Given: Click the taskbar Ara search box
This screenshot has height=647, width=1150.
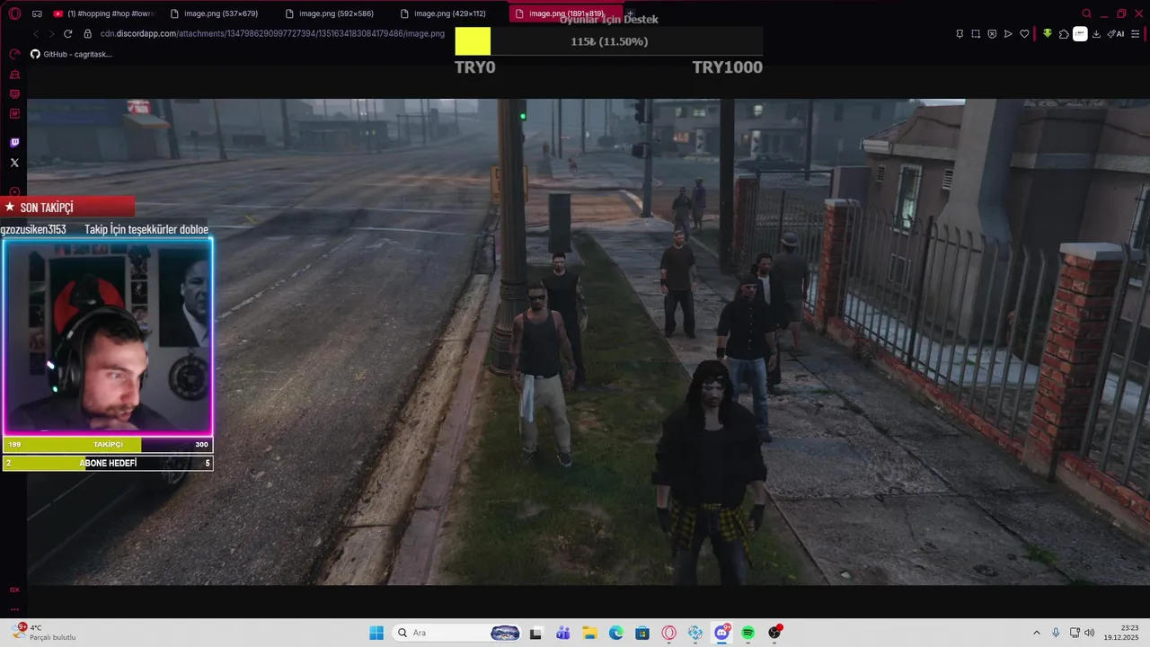Looking at the screenshot, I should coord(458,633).
